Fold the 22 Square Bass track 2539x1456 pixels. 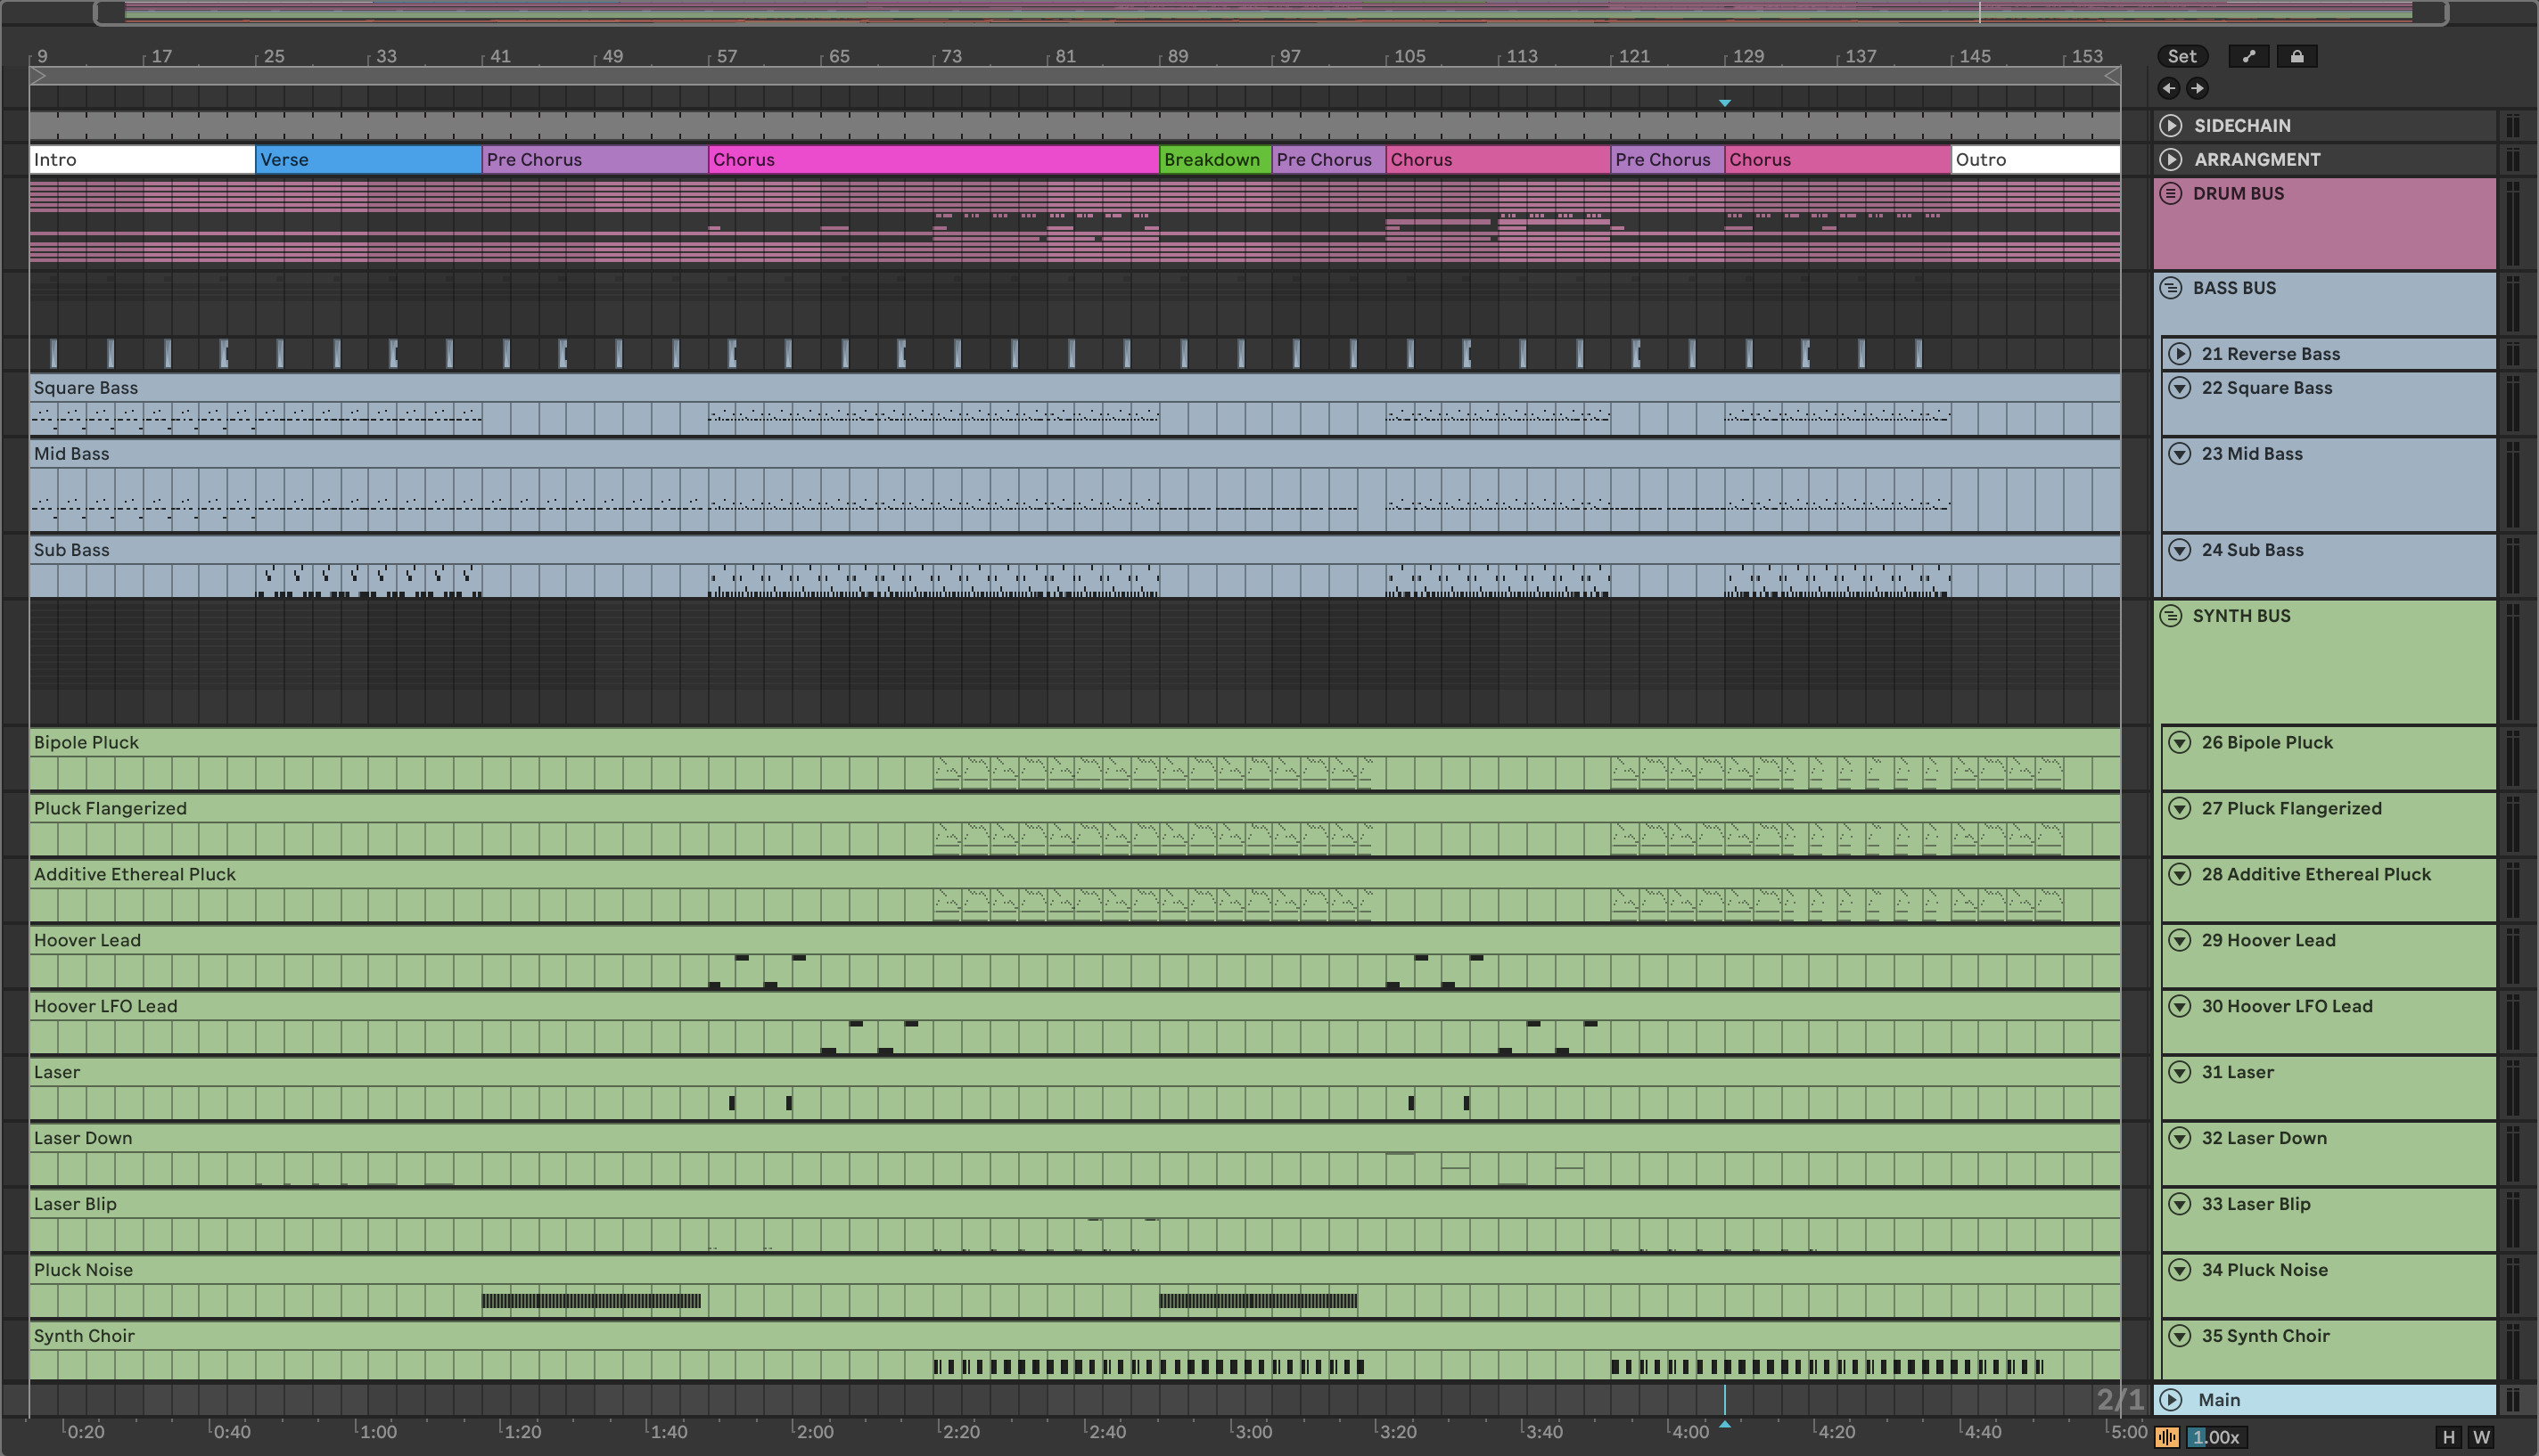(2180, 388)
